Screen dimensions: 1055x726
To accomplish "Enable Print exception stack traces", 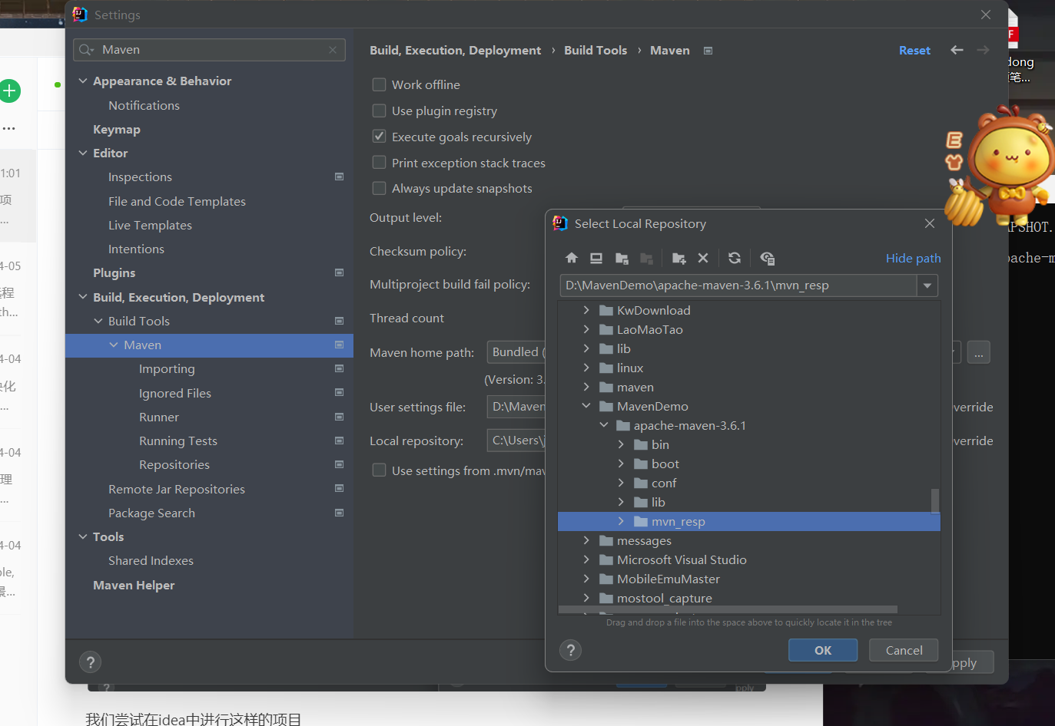I will (379, 163).
